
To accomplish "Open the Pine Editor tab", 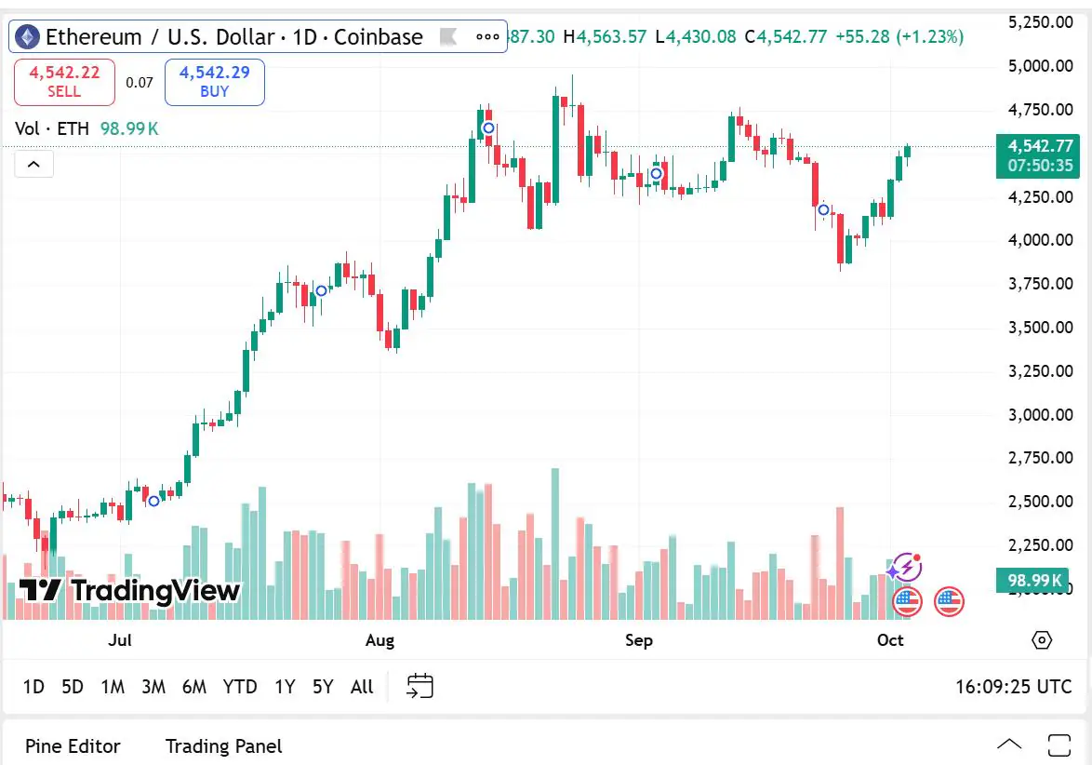I will 73,746.
